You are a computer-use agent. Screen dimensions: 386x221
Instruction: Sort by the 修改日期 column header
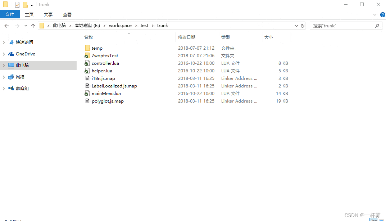pos(187,37)
